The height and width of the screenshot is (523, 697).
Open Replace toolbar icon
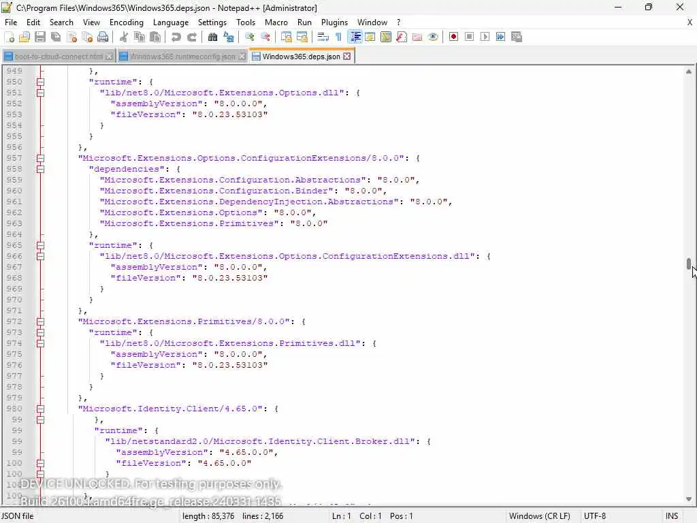tap(229, 37)
